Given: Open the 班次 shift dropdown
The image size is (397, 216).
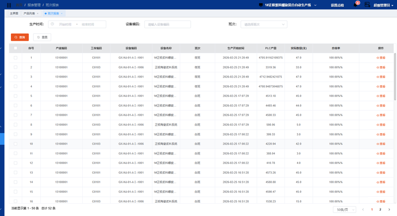Looking at the screenshot, I should point(264,24).
